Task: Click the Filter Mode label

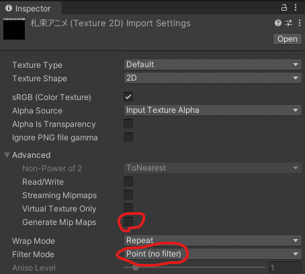Action: (x=33, y=255)
